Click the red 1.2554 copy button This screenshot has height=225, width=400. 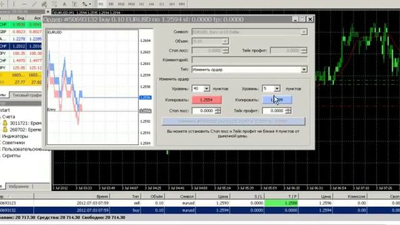point(206,100)
